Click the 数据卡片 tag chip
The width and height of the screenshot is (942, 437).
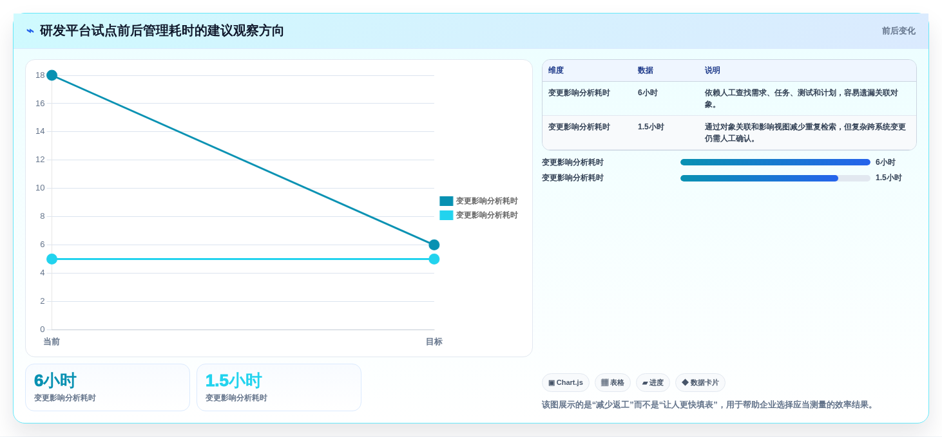click(x=700, y=382)
